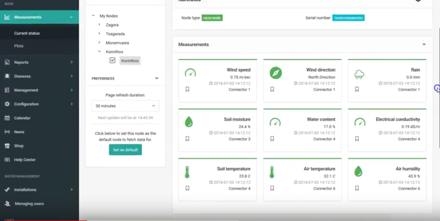This screenshot has width=440, height=221.
Task: Collapse the Measurements panel chevron
Action: (424, 44)
